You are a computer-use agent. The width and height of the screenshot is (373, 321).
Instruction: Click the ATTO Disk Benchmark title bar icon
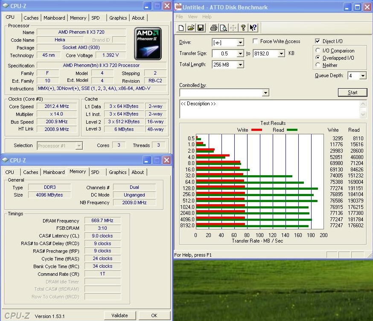[x=178, y=7]
